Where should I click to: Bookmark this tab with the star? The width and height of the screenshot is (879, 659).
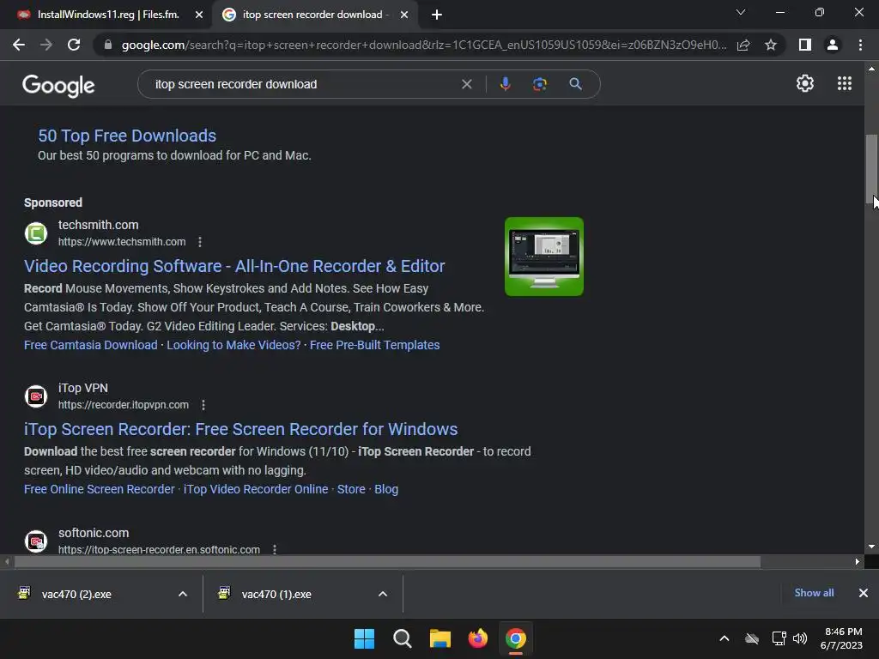click(x=771, y=45)
